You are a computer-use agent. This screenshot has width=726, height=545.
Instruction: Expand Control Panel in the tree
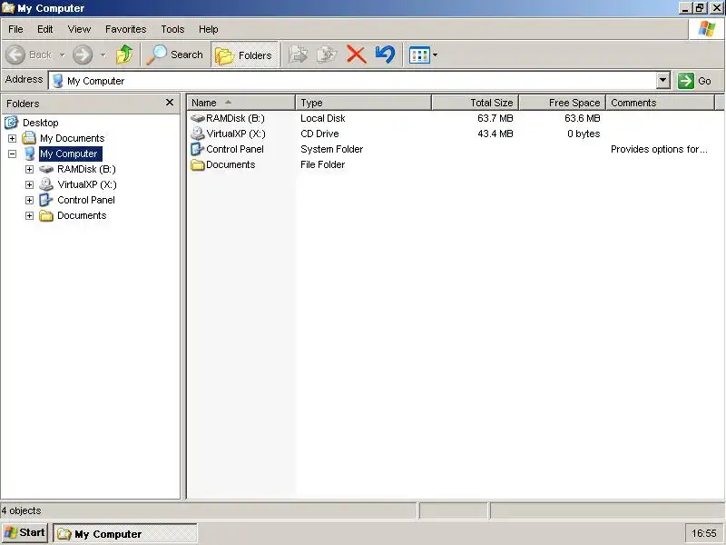[29, 200]
